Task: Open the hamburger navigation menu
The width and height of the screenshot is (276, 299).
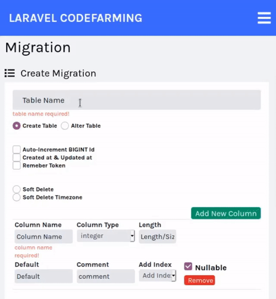Action: (x=264, y=18)
